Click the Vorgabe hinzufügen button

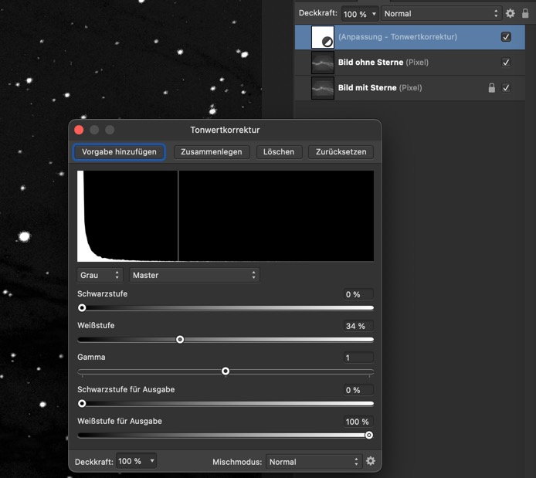(x=119, y=151)
